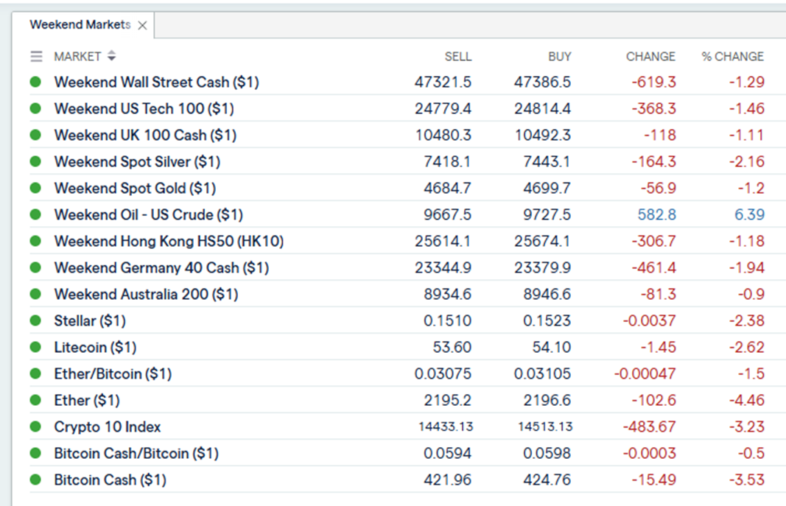Close the Weekend Markets tab
Viewport: 786px width, 506px height.
142,25
